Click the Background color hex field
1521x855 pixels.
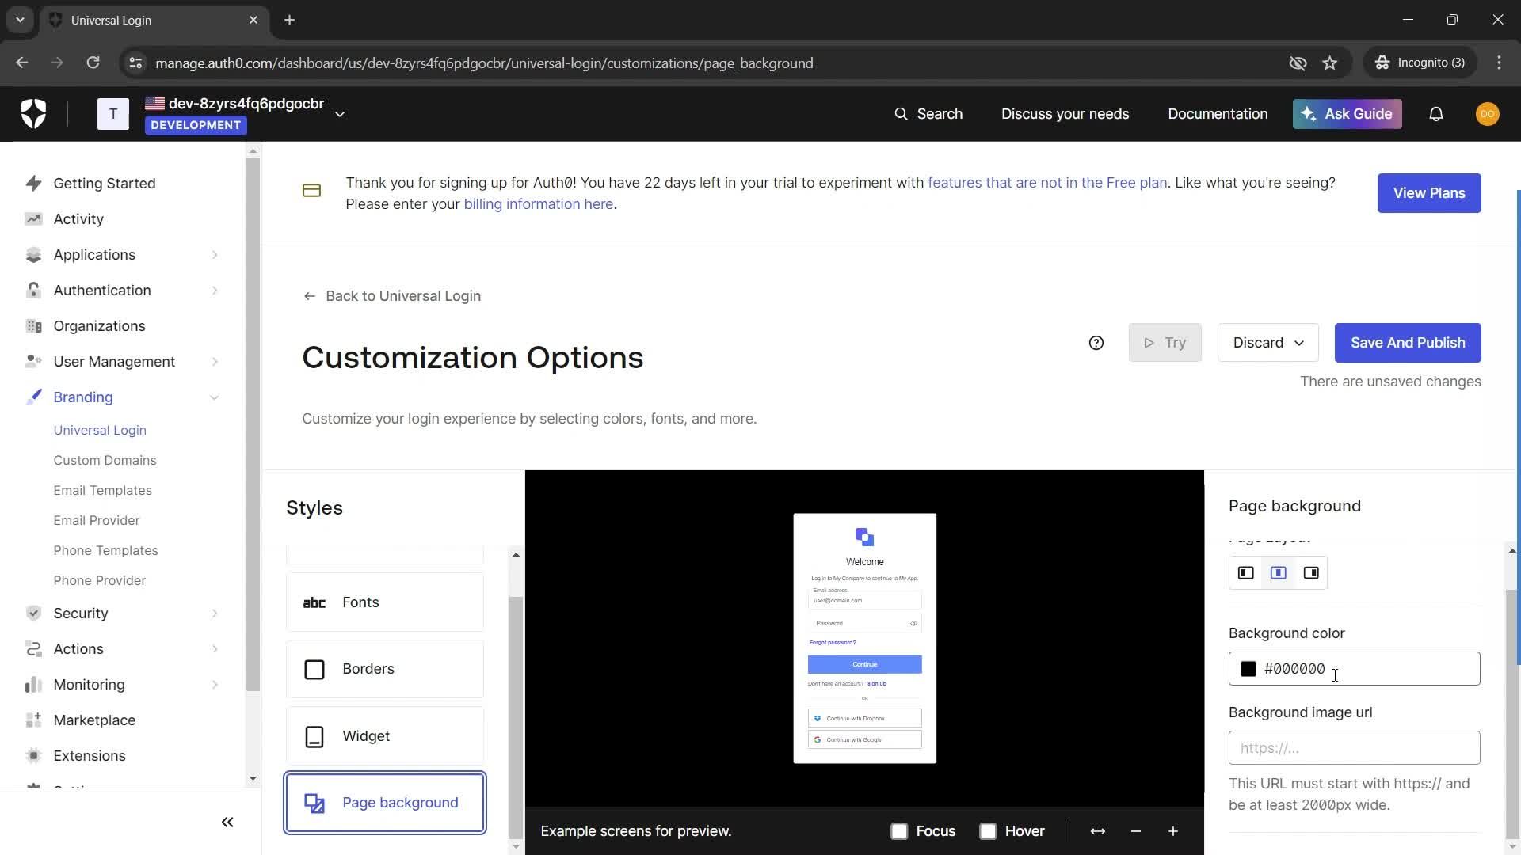tap(1354, 669)
